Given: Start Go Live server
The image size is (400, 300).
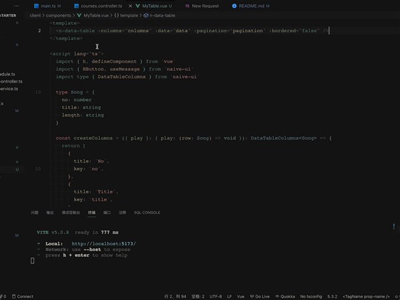Looking at the screenshot, I should tap(260, 297).
